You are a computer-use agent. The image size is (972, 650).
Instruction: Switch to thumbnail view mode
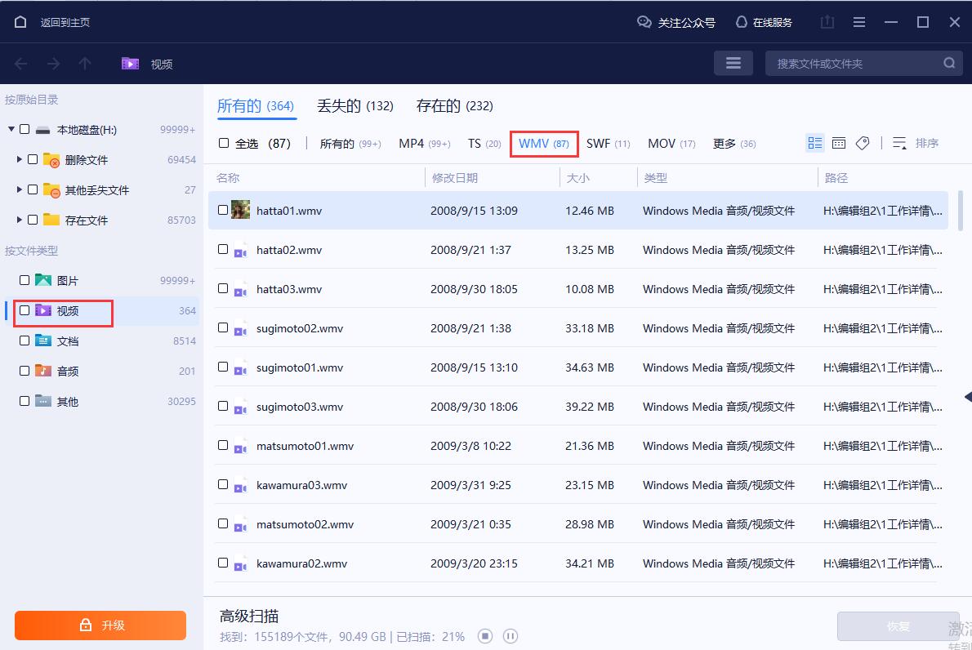[x=814, y=142]
